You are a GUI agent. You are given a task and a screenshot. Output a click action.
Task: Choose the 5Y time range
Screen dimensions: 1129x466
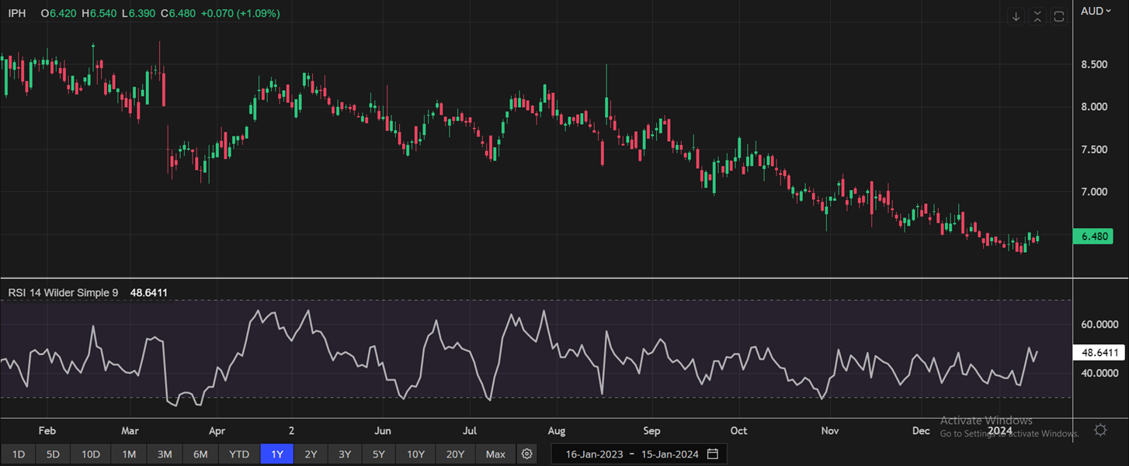379,454
